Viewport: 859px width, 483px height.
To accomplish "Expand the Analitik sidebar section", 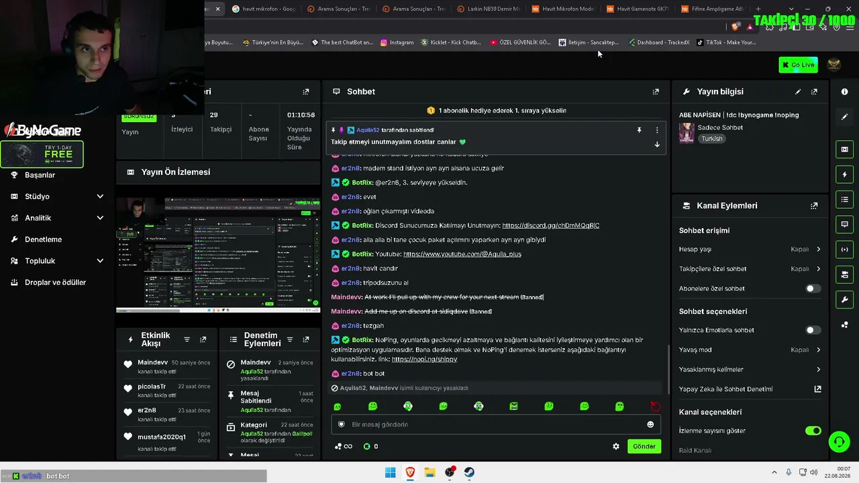I will (100, 218).
